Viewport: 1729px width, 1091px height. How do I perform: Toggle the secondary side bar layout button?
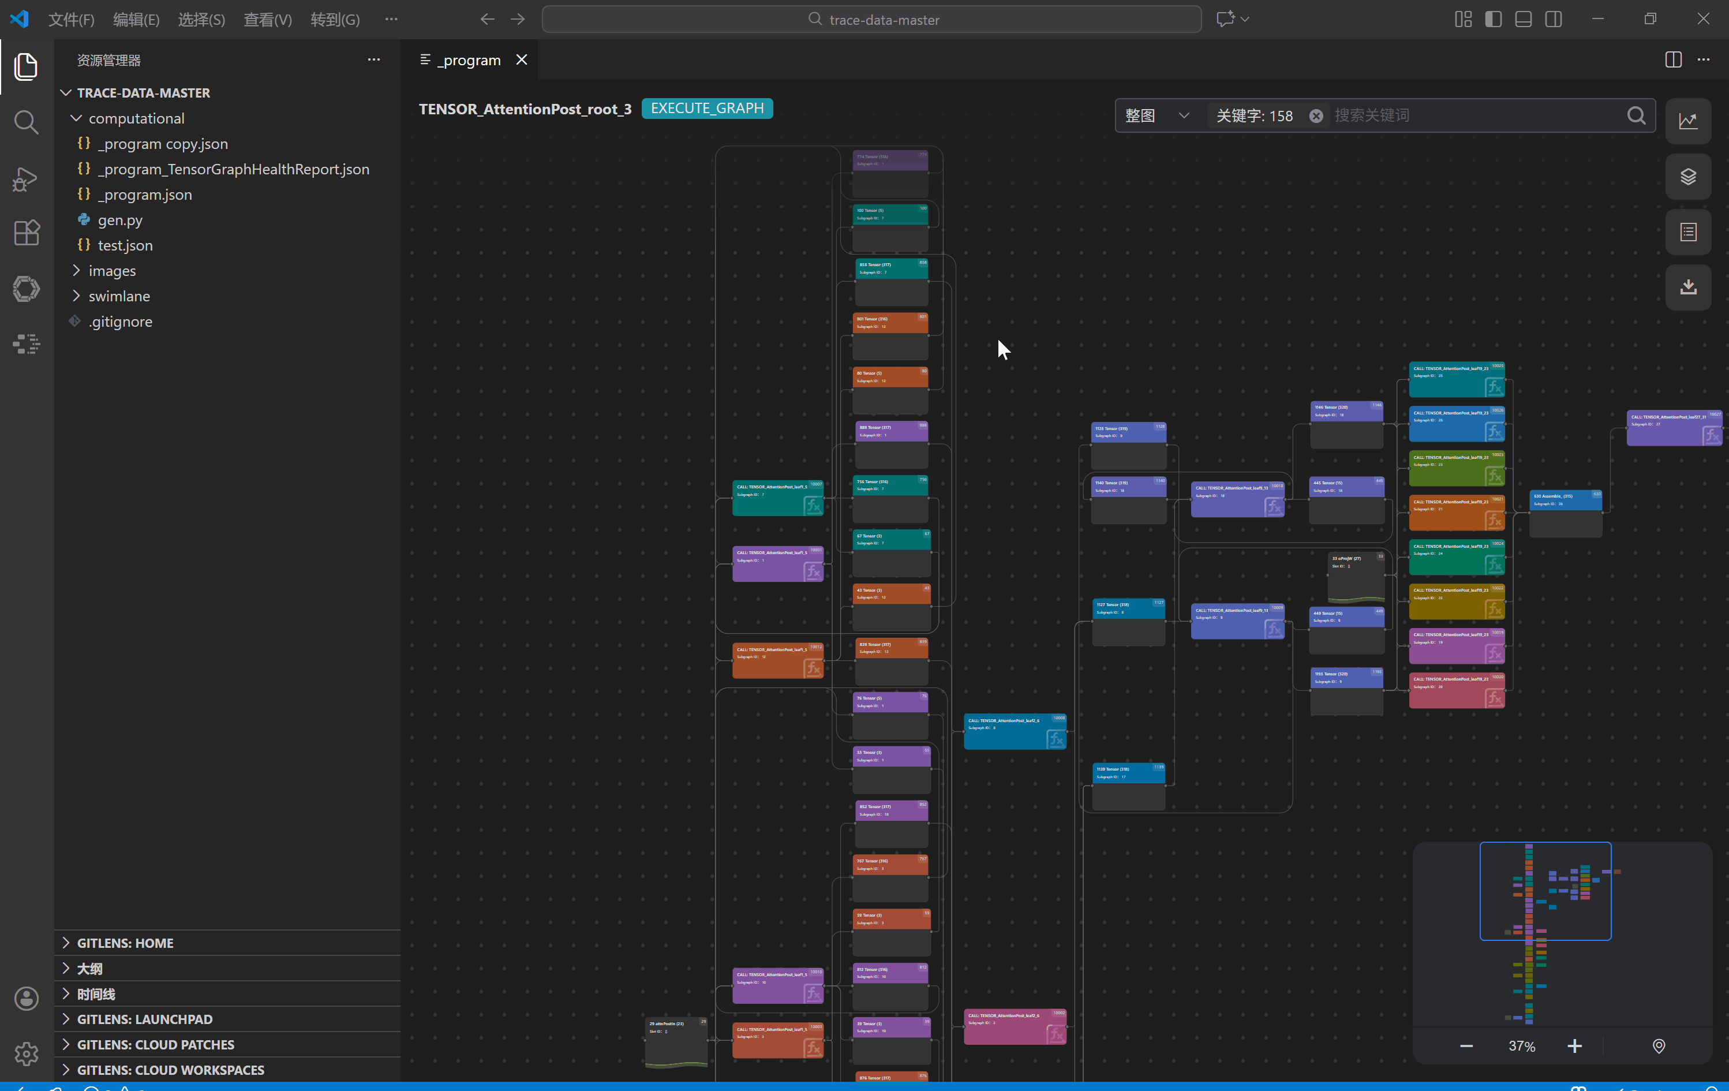tap(1553, 20)
